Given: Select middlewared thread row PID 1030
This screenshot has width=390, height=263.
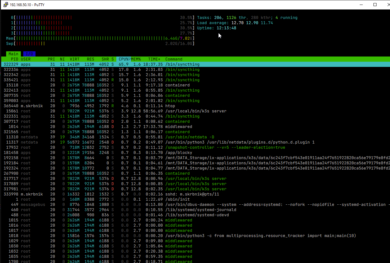Looking at the screenshot, I should tap(196, 246).
